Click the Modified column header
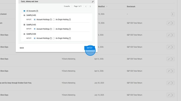Viewport: 181px width, 101px height. pos(101,6)
